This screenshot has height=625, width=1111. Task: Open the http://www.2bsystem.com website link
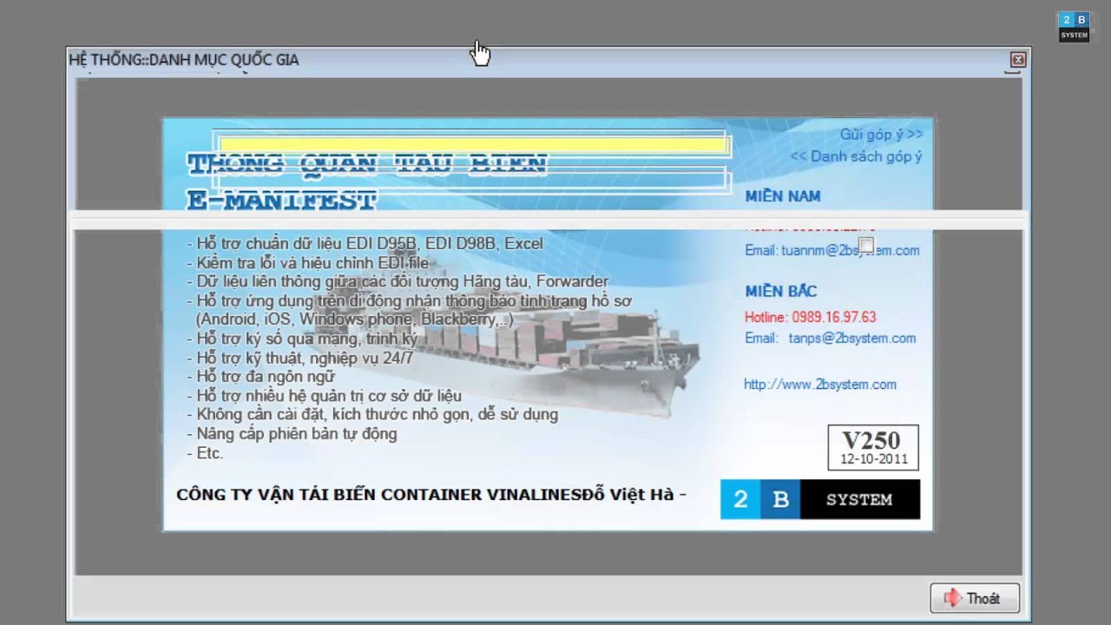(820, 385)
